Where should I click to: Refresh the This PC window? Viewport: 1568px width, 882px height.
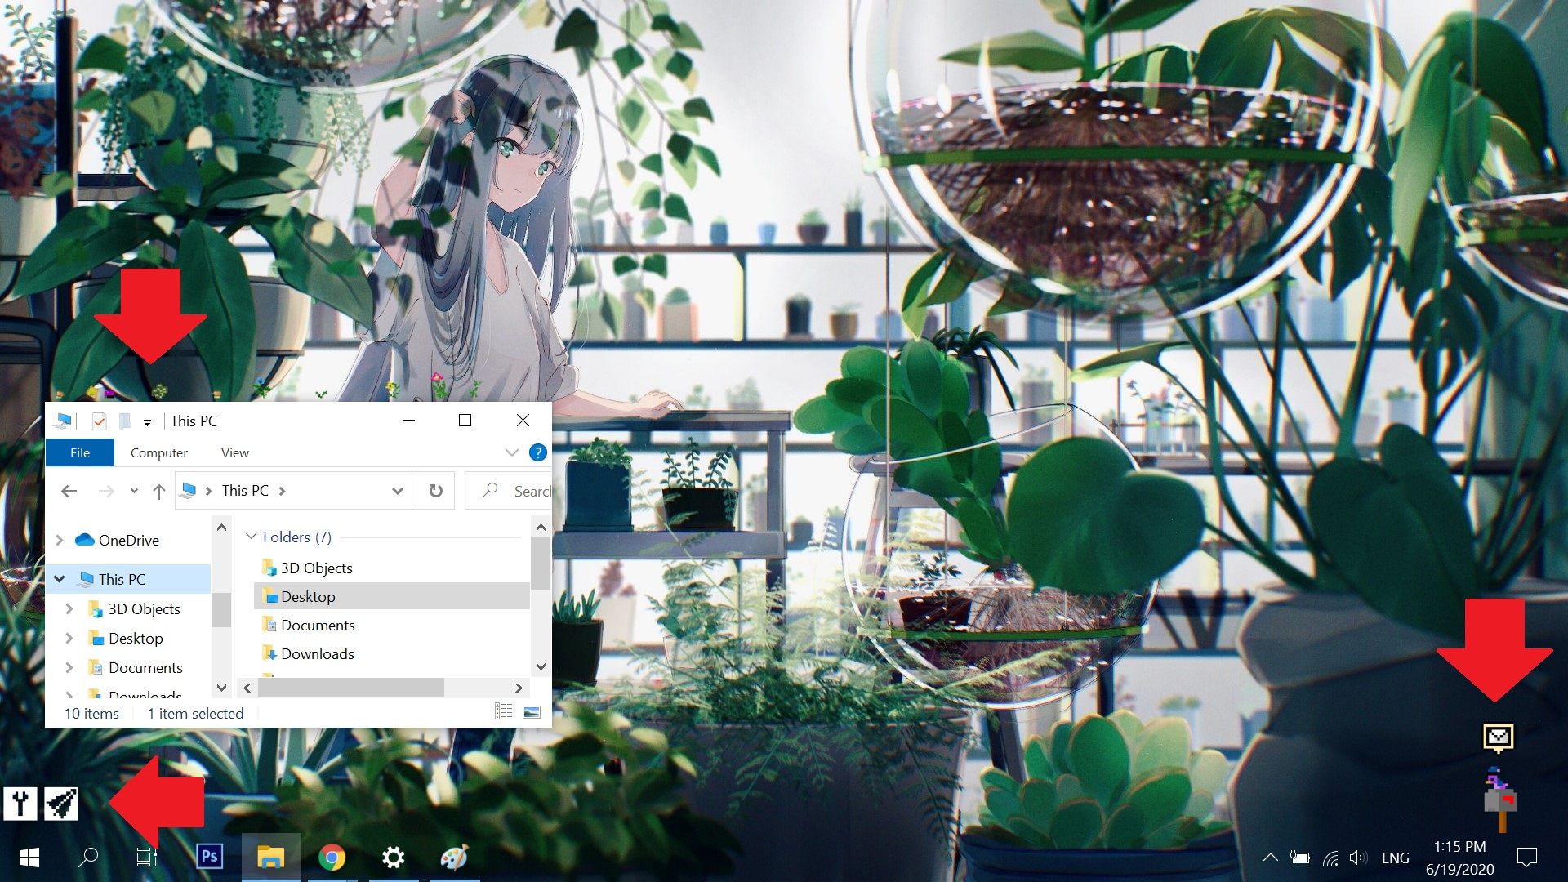pyautogui.click(x=435, y=490)
